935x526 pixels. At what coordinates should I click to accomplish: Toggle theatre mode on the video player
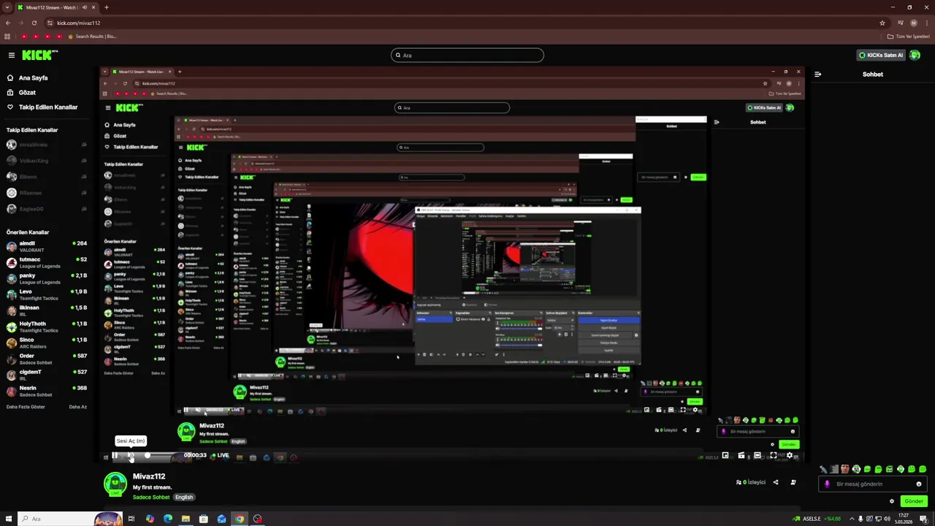coord(757,455)
